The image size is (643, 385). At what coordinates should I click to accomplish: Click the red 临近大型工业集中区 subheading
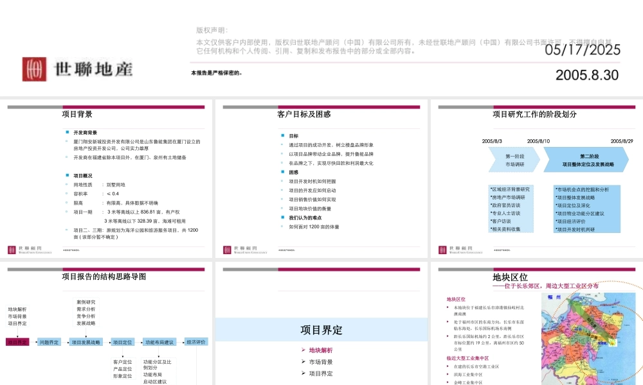(467, 359)
